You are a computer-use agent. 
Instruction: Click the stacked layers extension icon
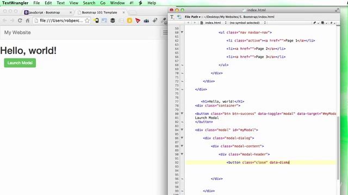[x=113, y=21]
